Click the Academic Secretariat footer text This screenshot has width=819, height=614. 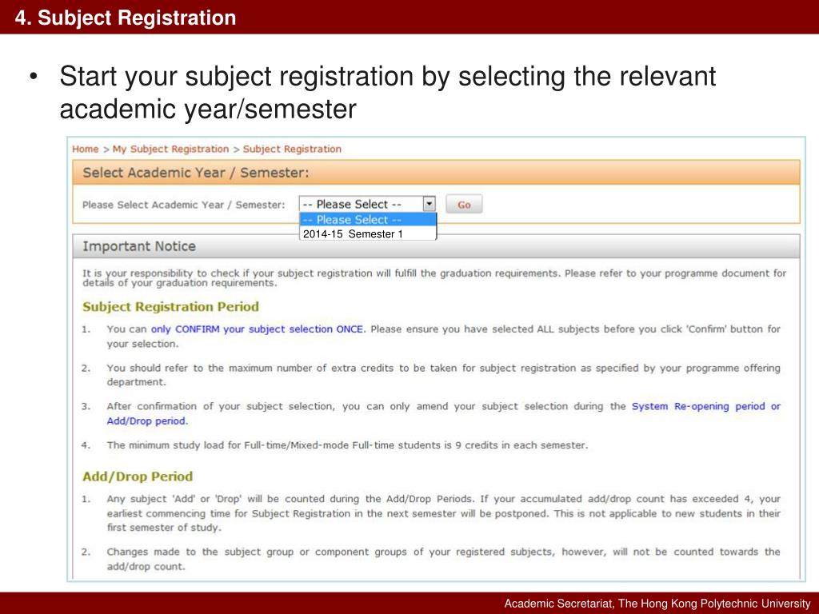[x=657, y=604]
